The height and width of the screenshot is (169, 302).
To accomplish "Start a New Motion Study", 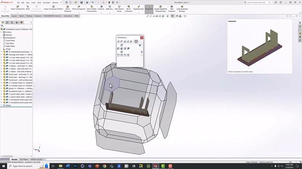I will point(119,9).
